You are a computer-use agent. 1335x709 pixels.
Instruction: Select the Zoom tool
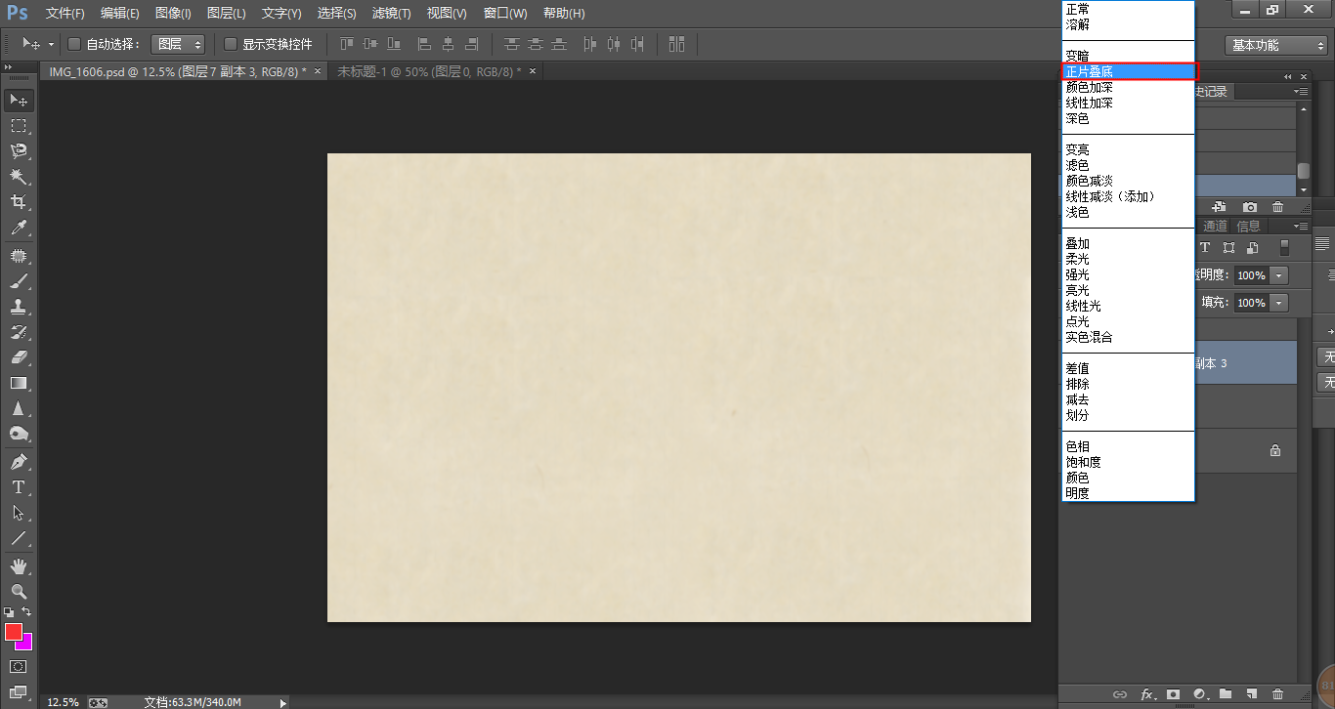(19, 592)
